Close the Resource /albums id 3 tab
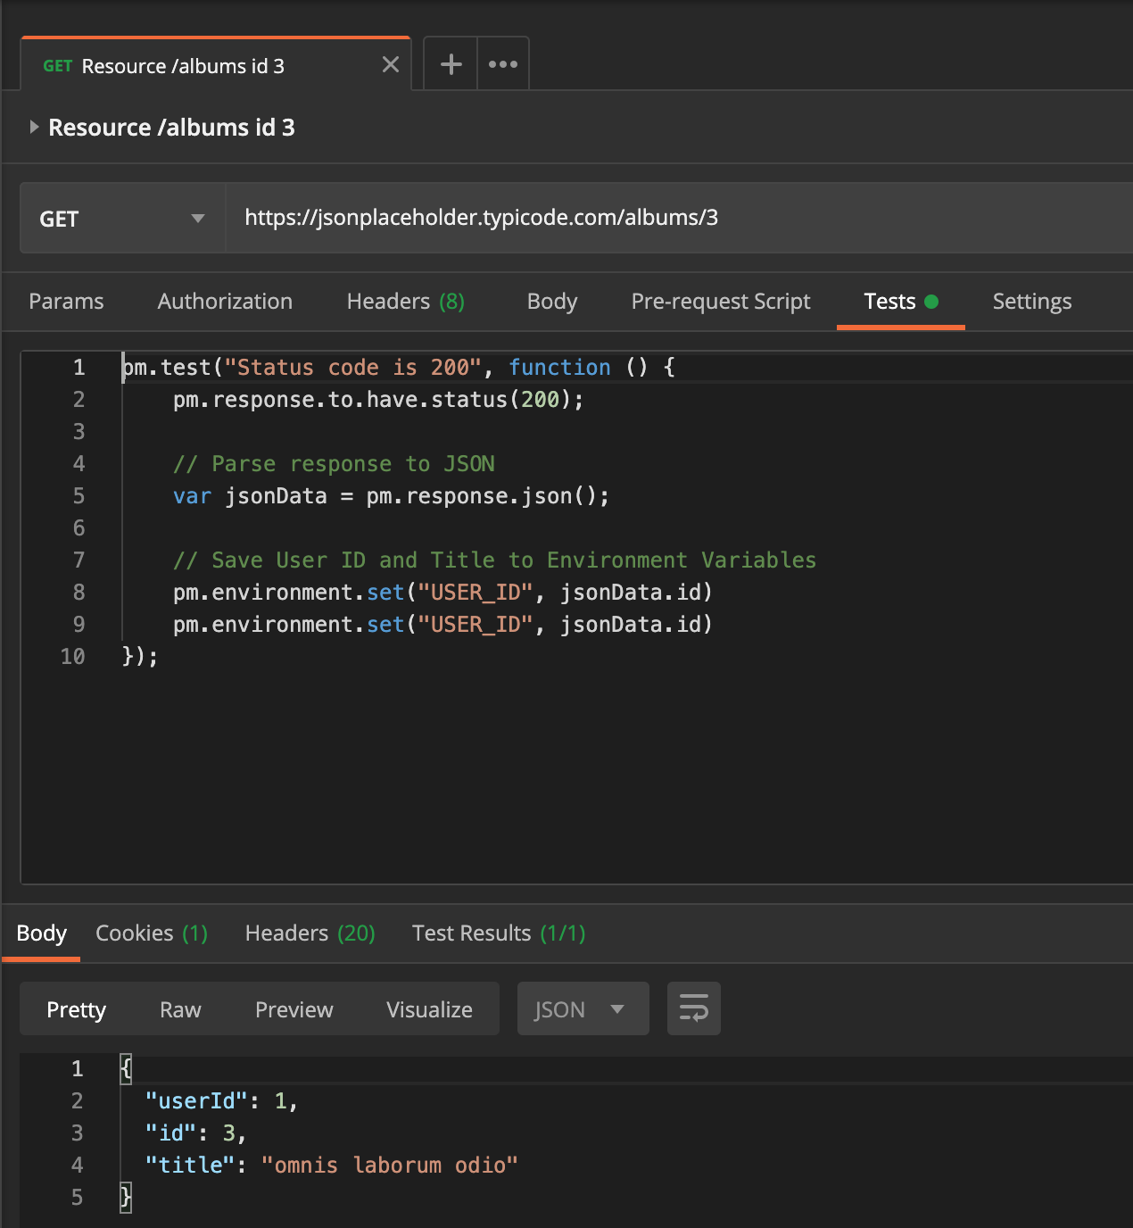 click(x=390, y=64)
